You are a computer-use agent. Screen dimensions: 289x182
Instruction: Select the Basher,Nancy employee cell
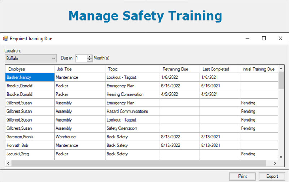tap(30, 77)
